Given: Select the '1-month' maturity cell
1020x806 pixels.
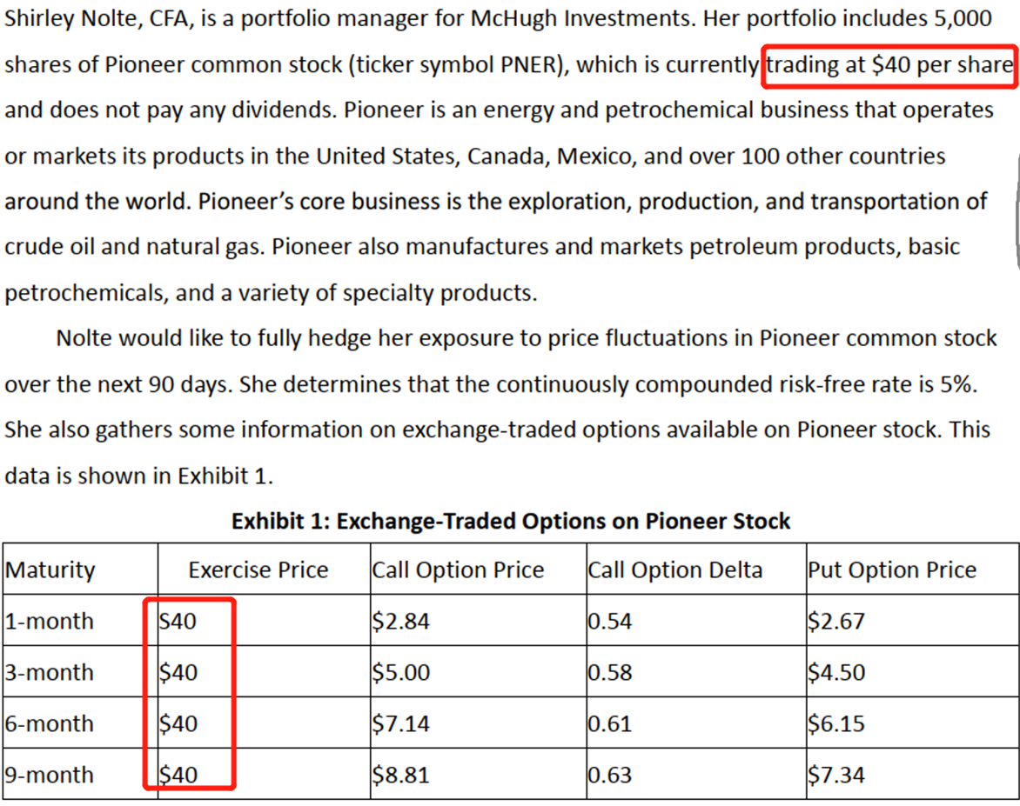Looking at the screenshot, I should click(49, 622).
